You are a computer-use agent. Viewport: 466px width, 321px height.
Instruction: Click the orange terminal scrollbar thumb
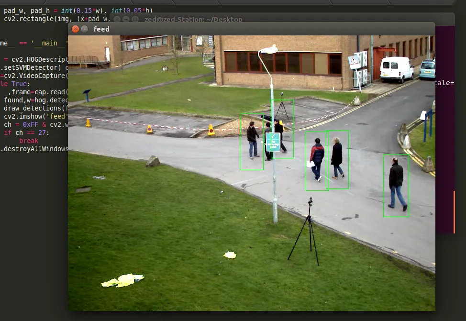(454, 212)
